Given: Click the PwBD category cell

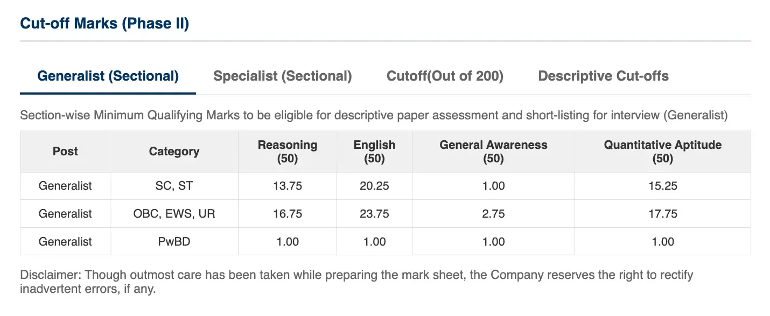Looking at the screenshot, I should click(174, 241).
